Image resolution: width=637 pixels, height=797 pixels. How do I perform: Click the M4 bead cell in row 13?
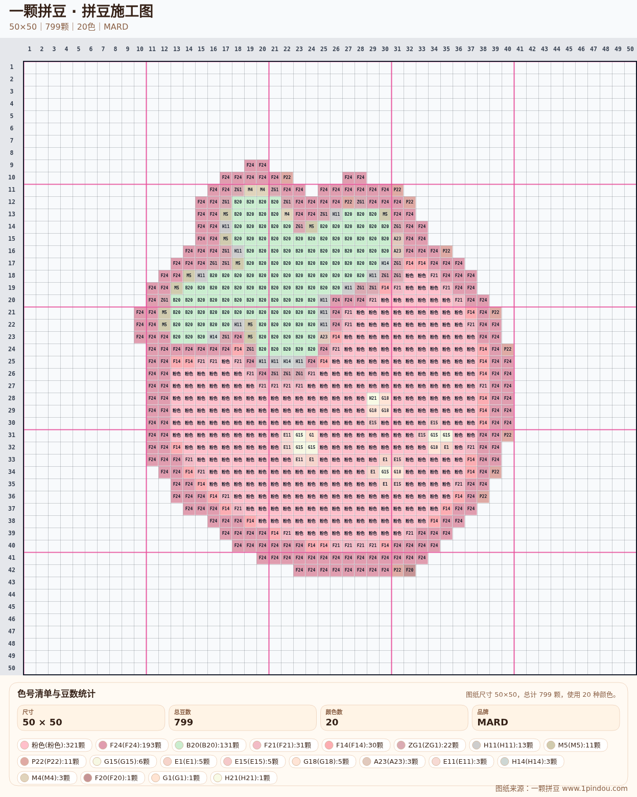coord(287,214)
